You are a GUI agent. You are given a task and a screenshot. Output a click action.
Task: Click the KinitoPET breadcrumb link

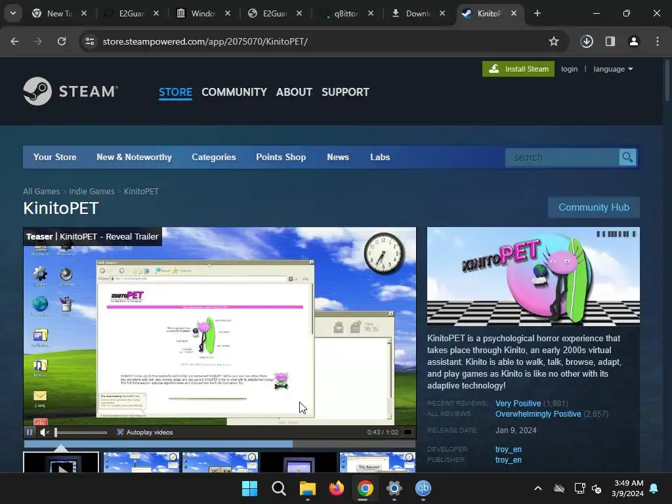coord(141,191)
